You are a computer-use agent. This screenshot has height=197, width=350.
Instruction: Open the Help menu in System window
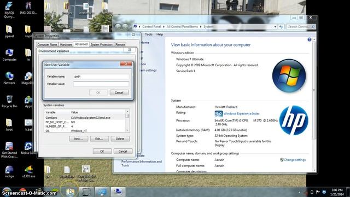click(160, 34)
